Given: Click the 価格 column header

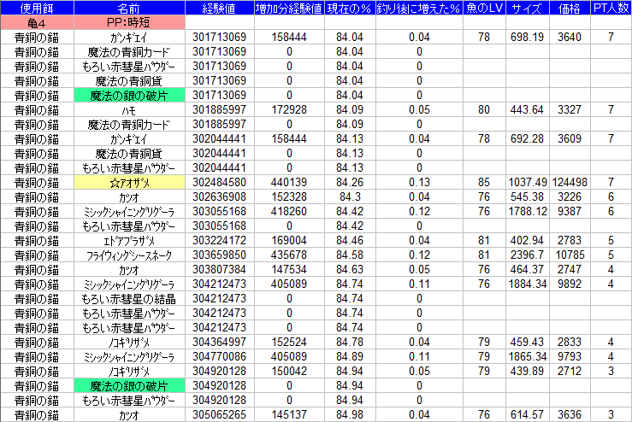Looking at the screenshot, I should pos(568,8).
